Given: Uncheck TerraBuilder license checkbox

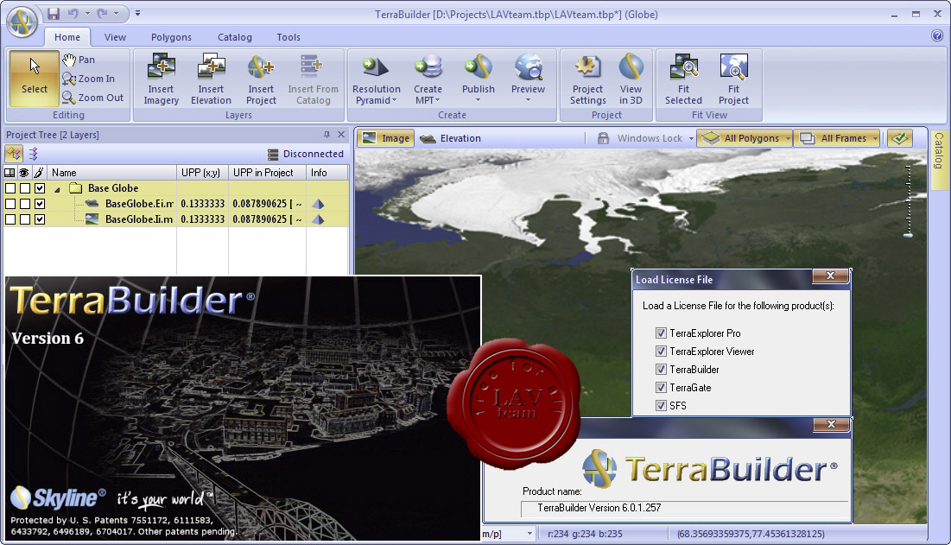Looking at the screenshot, I should point(661,369).
